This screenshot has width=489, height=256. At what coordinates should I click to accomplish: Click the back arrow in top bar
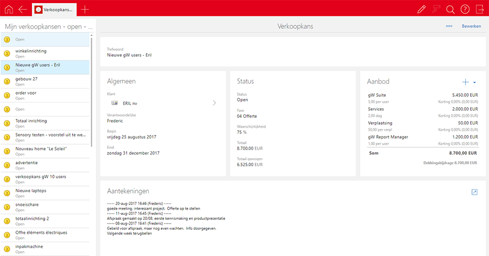(23, 9)
